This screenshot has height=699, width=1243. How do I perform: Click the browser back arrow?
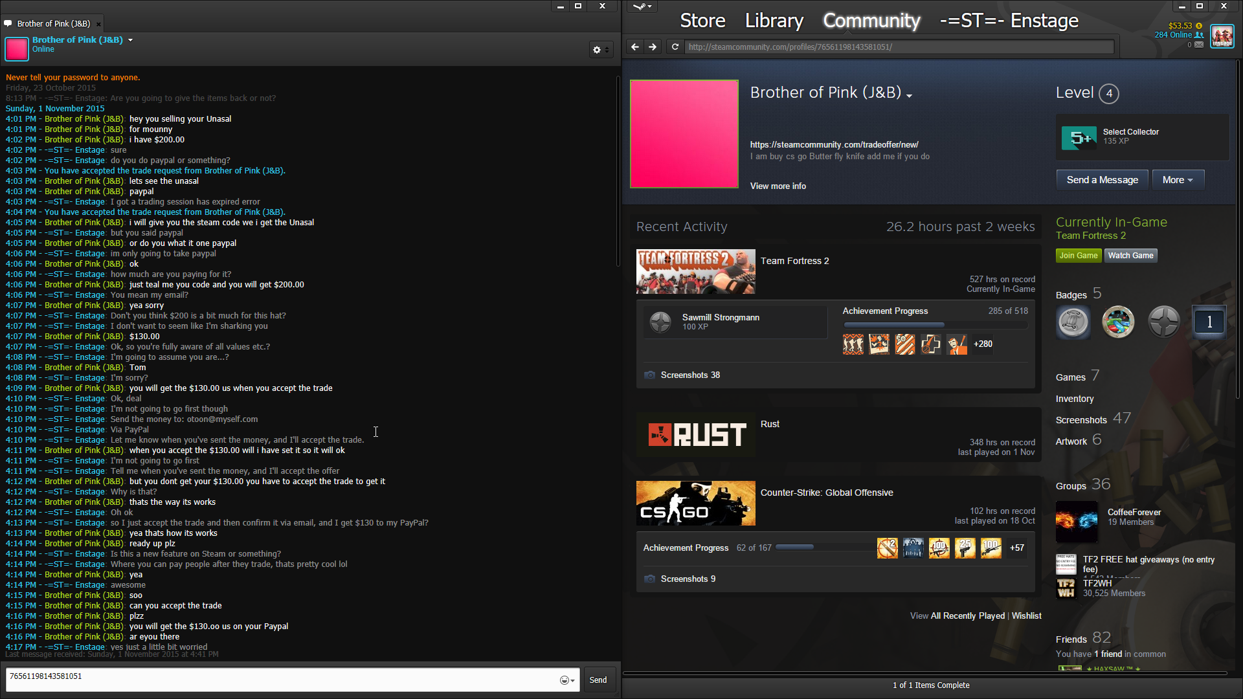click(x=634, y=47)
